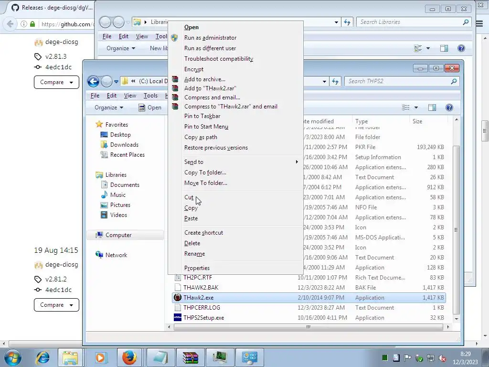489x367 pixels.
Task: Select TH2PC.RTF document
Action: tap(197, 278)
